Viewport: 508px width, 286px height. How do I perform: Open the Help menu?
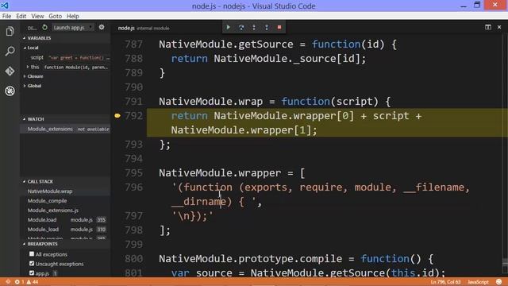tap(72, 16)
